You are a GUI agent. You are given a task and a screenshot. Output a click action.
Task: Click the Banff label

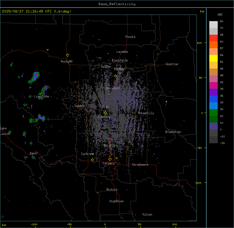pyautogui.click(x=34, y=154)
